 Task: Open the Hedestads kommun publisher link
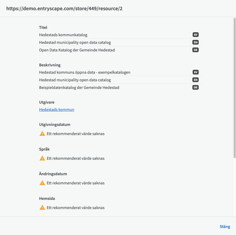(57, 110)
